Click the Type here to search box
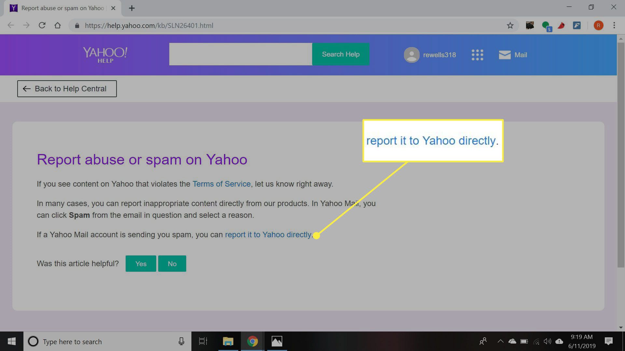Viewport: 625px width, 351px height. 107,341
